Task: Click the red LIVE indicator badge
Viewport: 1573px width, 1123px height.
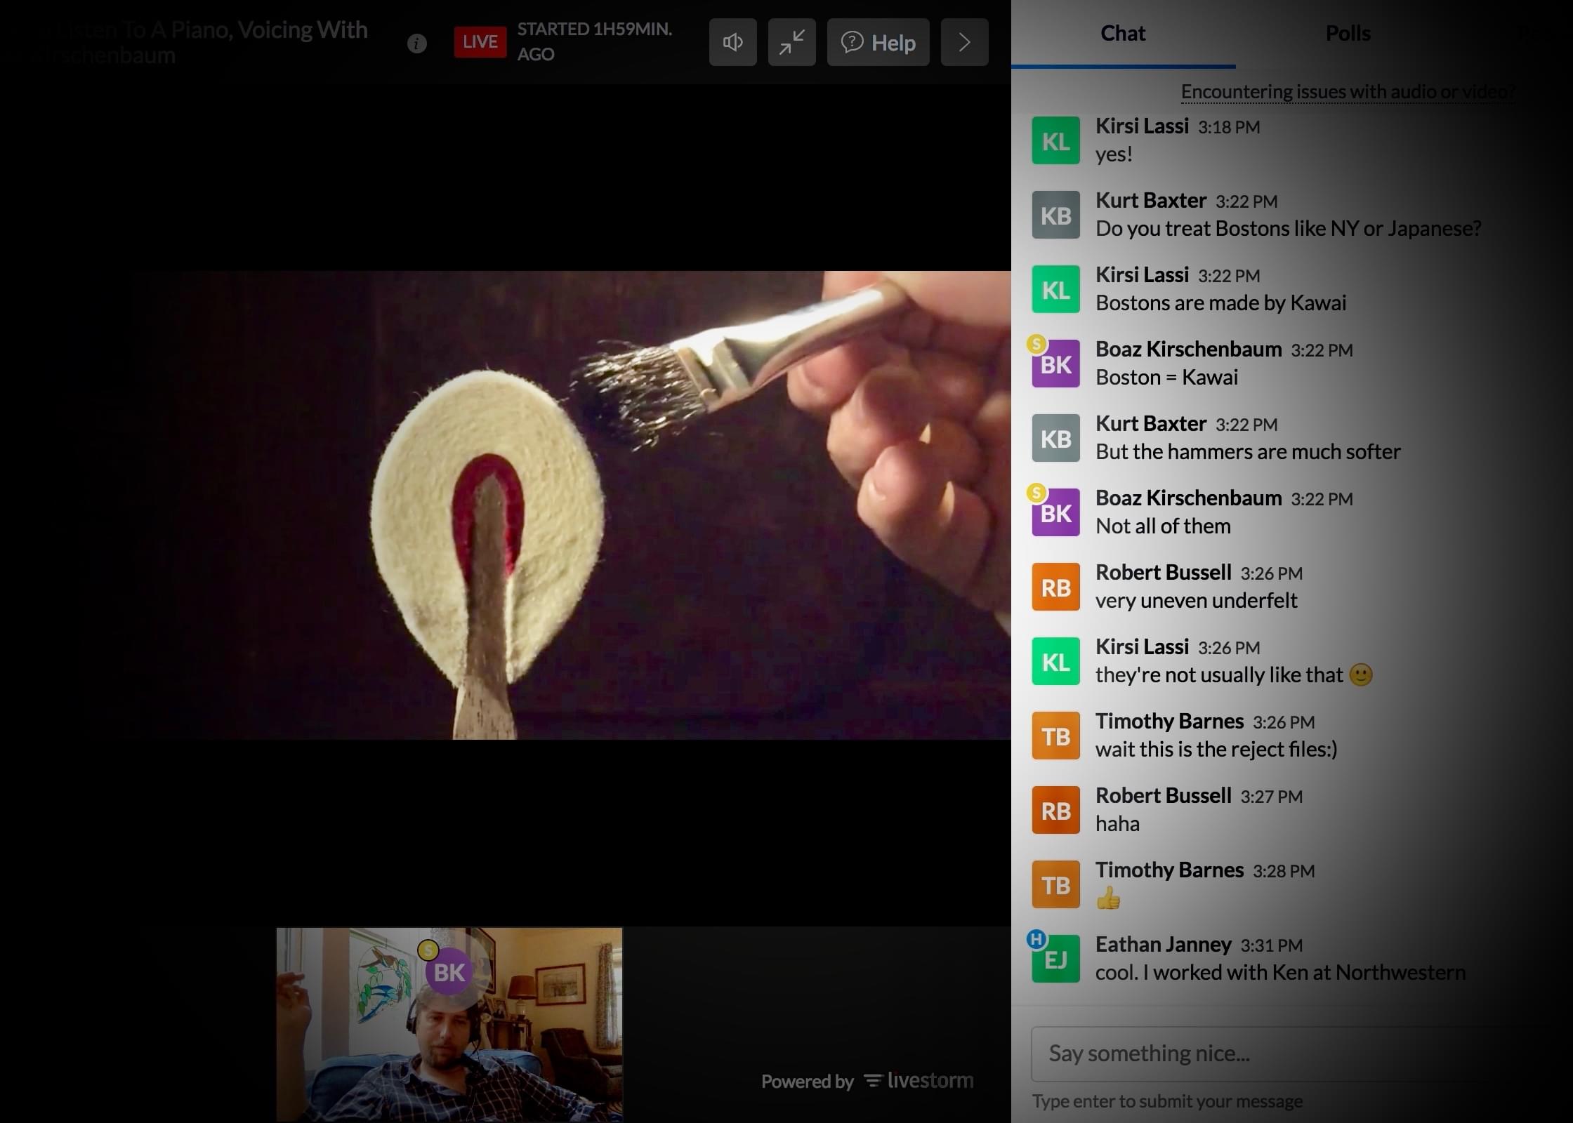Action: point(480,42)
